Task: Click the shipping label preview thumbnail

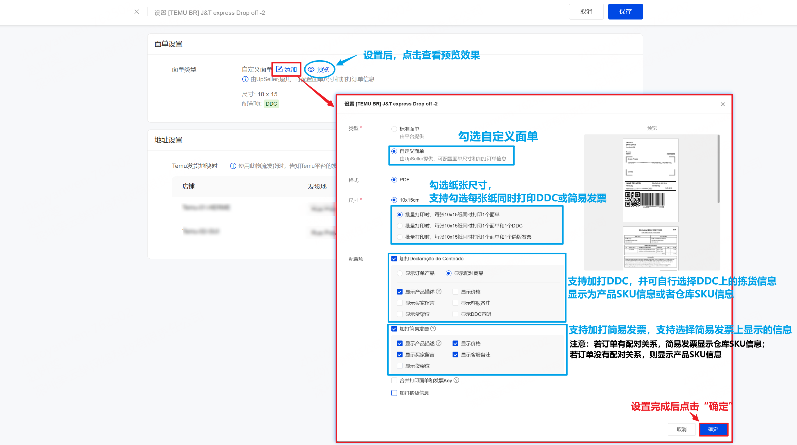Action: click(x=650, y=180)
